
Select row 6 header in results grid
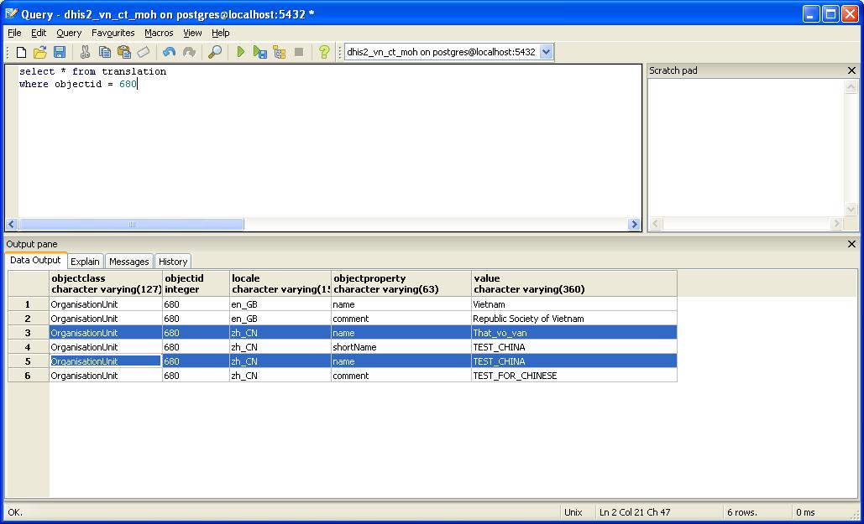(x=28, y=376)
